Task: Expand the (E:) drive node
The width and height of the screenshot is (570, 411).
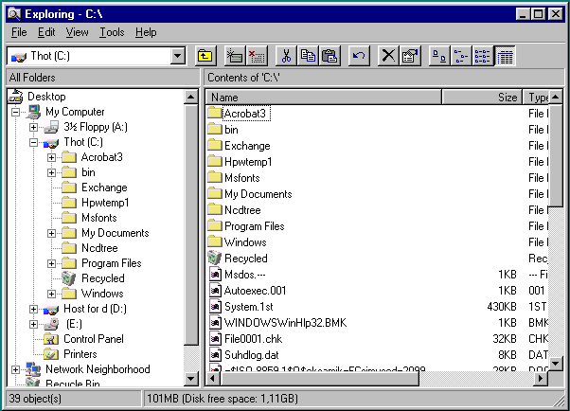Action: coord(33,324)
